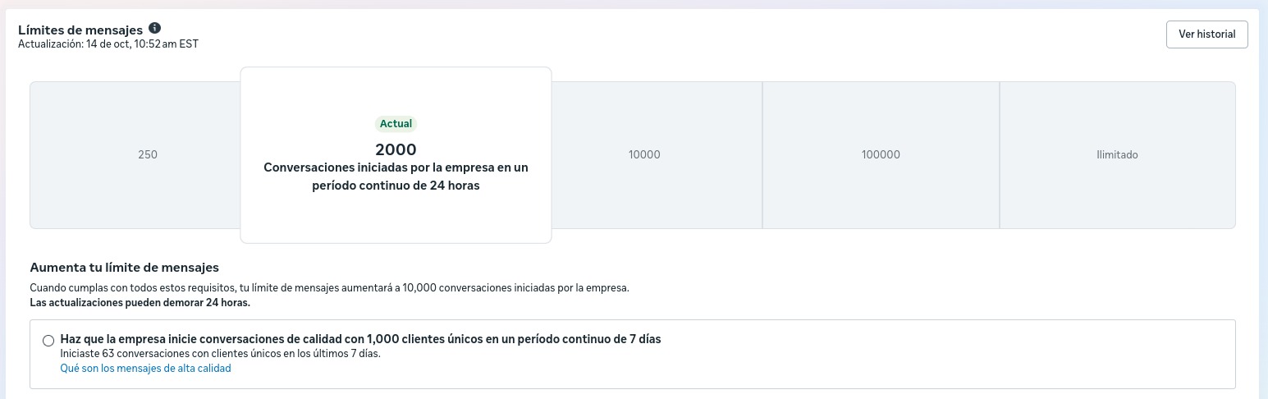Click the Cuando cumplas con todos estos requisitos text
Image resolution: width=1268 pixels, height=399 pixels.
coord(328,288)
